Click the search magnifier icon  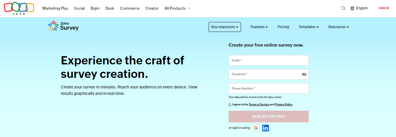(x=343, y=8)
